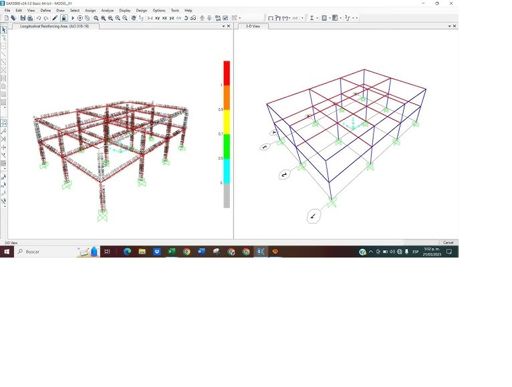Open the Analyze menu
Image resolution: width=512 pixels, height=387 pixels.
click(x=108, y=11)
